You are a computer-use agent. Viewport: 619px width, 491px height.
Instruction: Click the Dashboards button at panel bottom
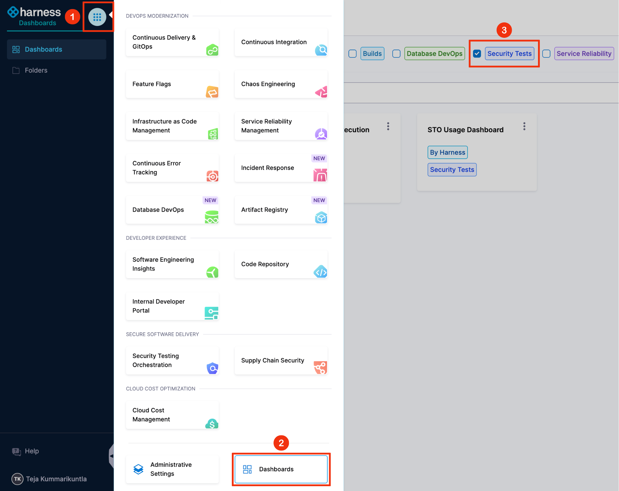[x=281, y=469]
